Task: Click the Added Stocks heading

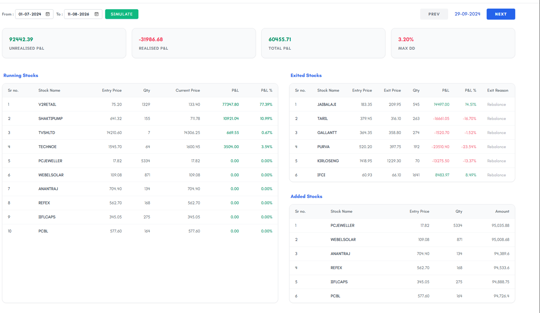Action: pyautogui.click(x=307, y=196)
